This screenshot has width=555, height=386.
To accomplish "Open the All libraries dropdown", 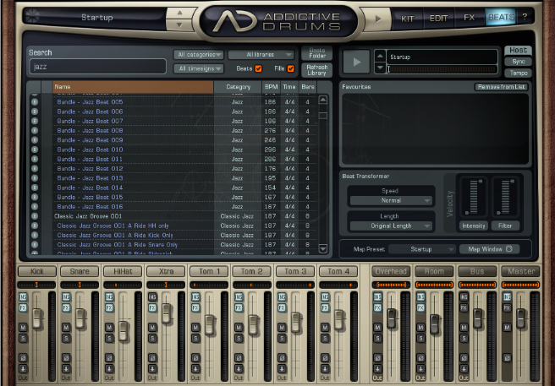I will tap(261, 55).
